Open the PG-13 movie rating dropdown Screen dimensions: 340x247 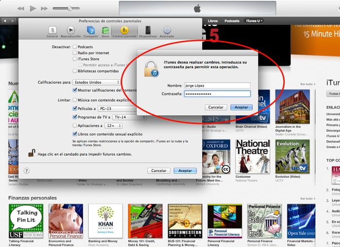pyautogui.click(x=117, y=108)
